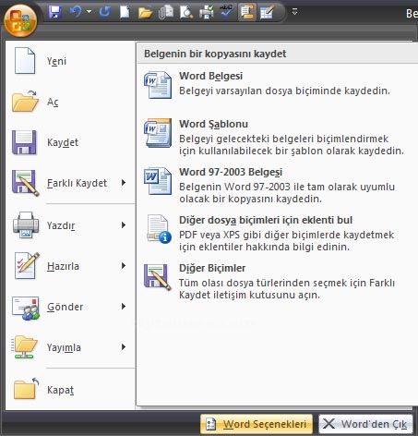Image resolution: width=418 pixels, height=436 pixels.
Task: Choose Diğer dosya biçimleri için eklenti bul
Action: (266, 220)
